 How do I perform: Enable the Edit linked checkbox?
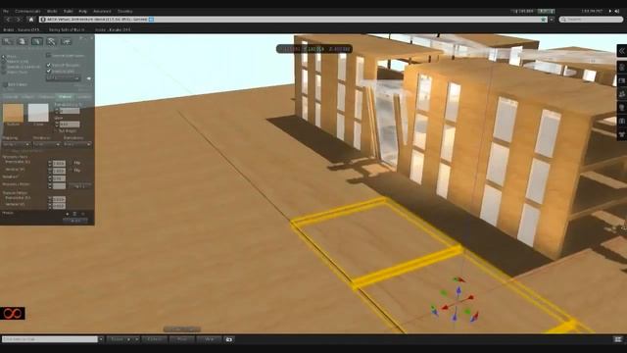(x=5, y=85)
